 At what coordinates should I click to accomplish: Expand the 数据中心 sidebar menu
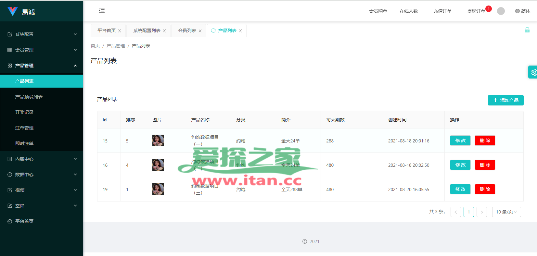click(41, 175)
